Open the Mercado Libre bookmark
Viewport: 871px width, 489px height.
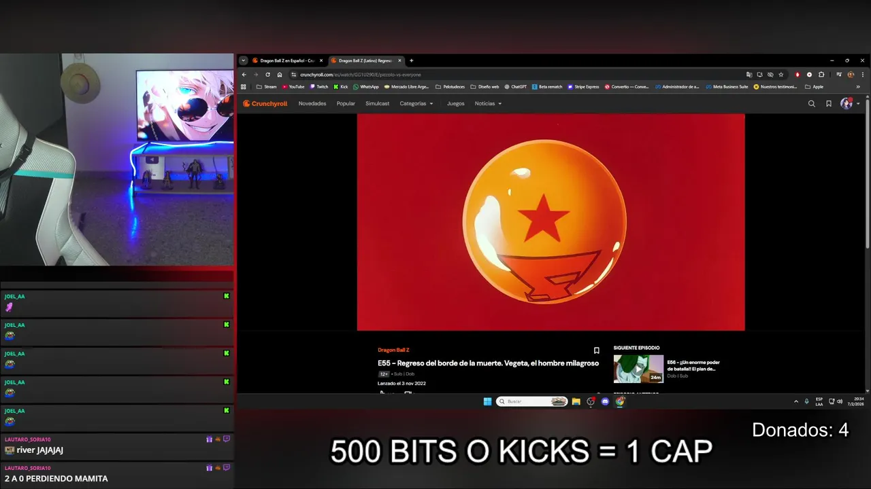pyautogui.click(x=407, y=87)
